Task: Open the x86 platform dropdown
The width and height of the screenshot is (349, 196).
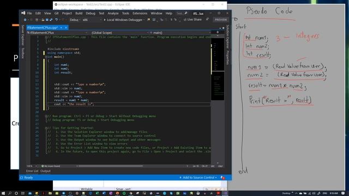Action: [x=92, y=20]
